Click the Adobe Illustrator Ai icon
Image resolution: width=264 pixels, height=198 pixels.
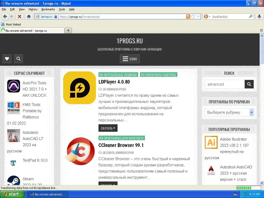(211, 142)
